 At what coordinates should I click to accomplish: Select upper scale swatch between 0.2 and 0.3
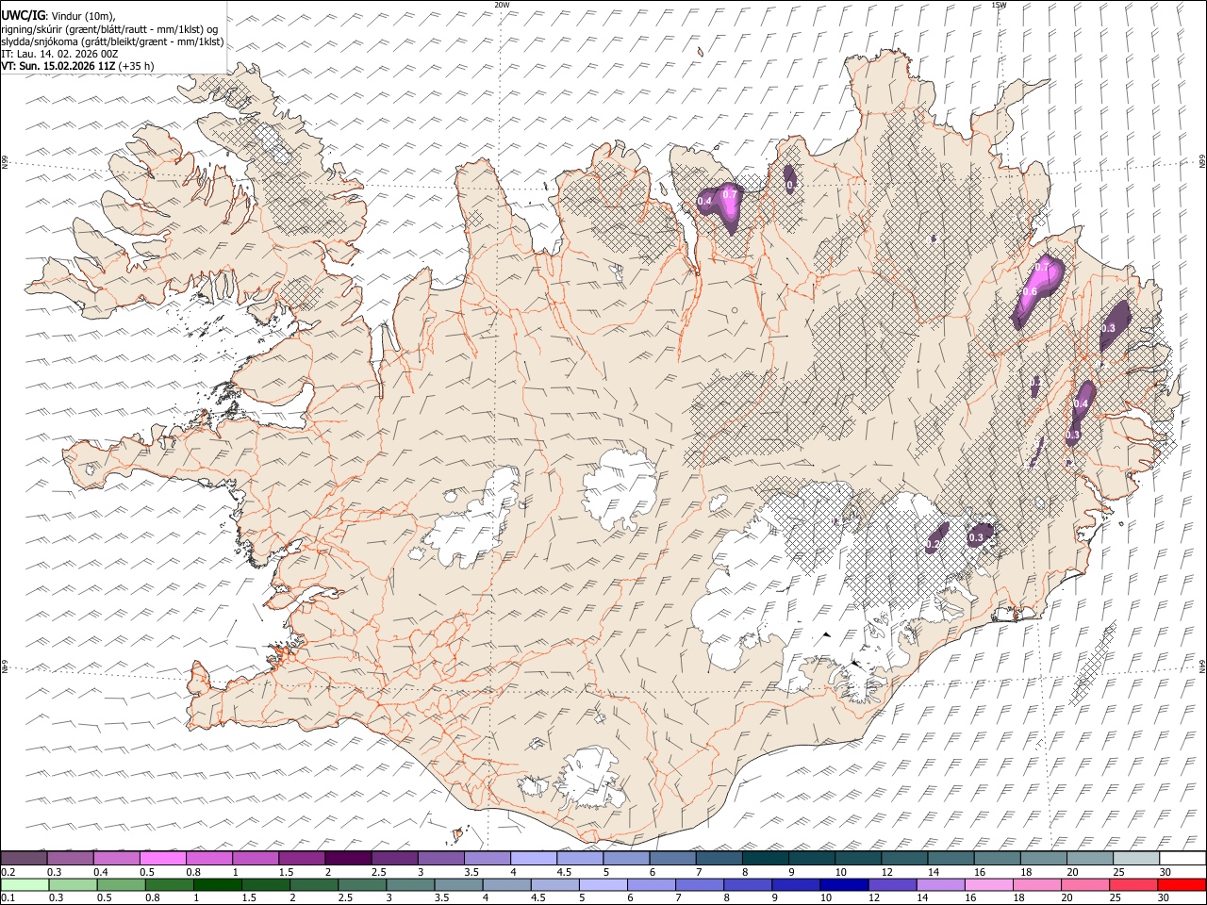[x=24, y=858]
